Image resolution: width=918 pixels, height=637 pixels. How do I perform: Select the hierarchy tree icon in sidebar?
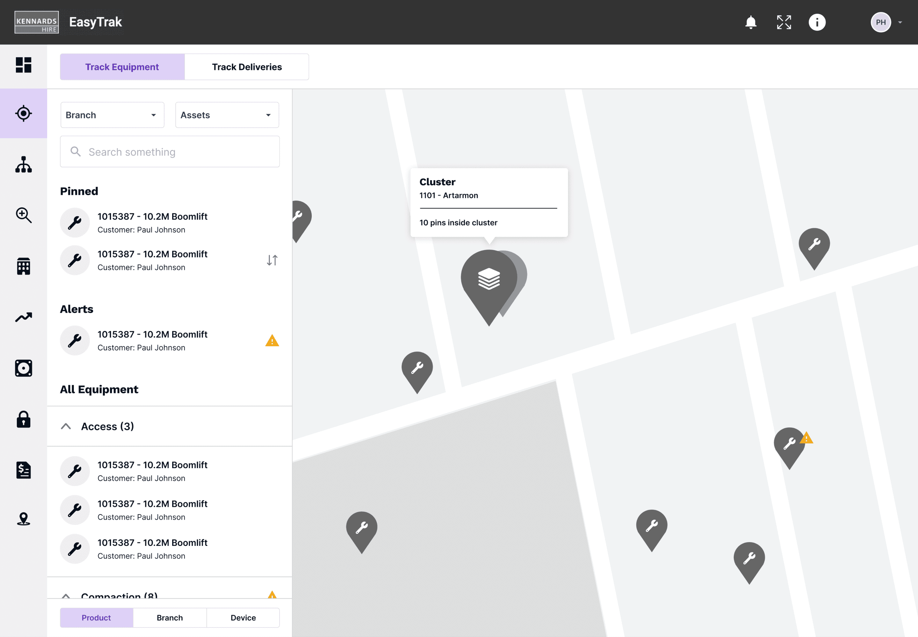[x=24, y=164]
